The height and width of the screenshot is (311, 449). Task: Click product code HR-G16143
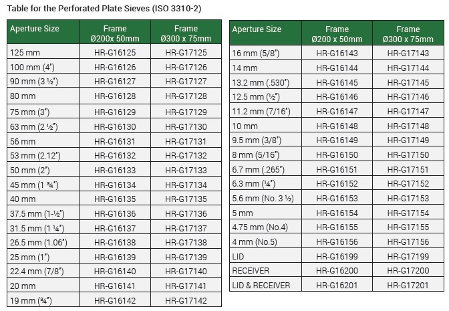tap(337, 53)
